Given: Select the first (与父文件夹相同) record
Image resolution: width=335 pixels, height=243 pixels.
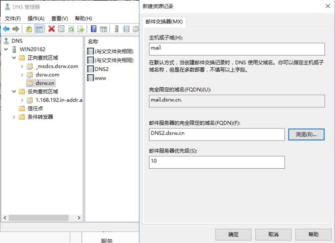Looking at the screenshot, I should point(110,51).
